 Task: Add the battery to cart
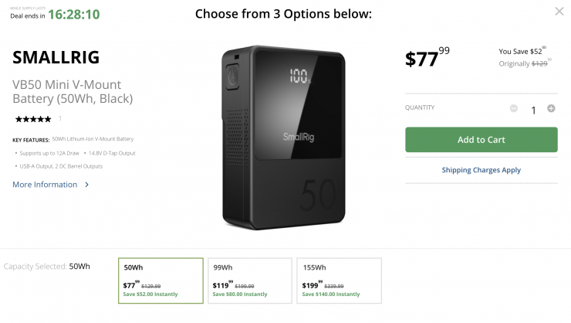[481, 140]
